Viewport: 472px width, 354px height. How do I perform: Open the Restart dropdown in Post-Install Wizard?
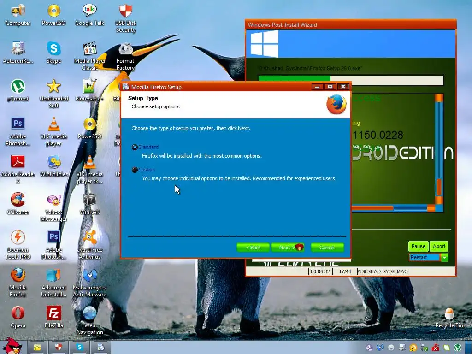click(444, 257)
